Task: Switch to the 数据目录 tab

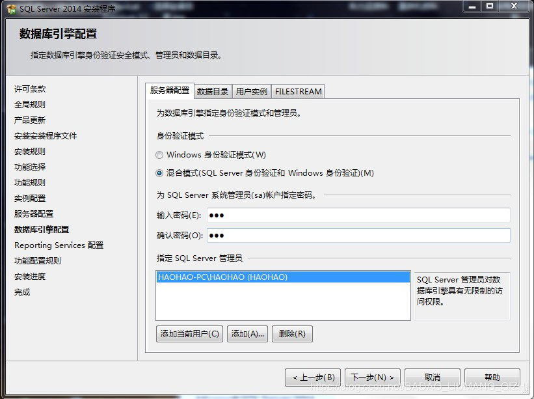Action: click(213, 92)
